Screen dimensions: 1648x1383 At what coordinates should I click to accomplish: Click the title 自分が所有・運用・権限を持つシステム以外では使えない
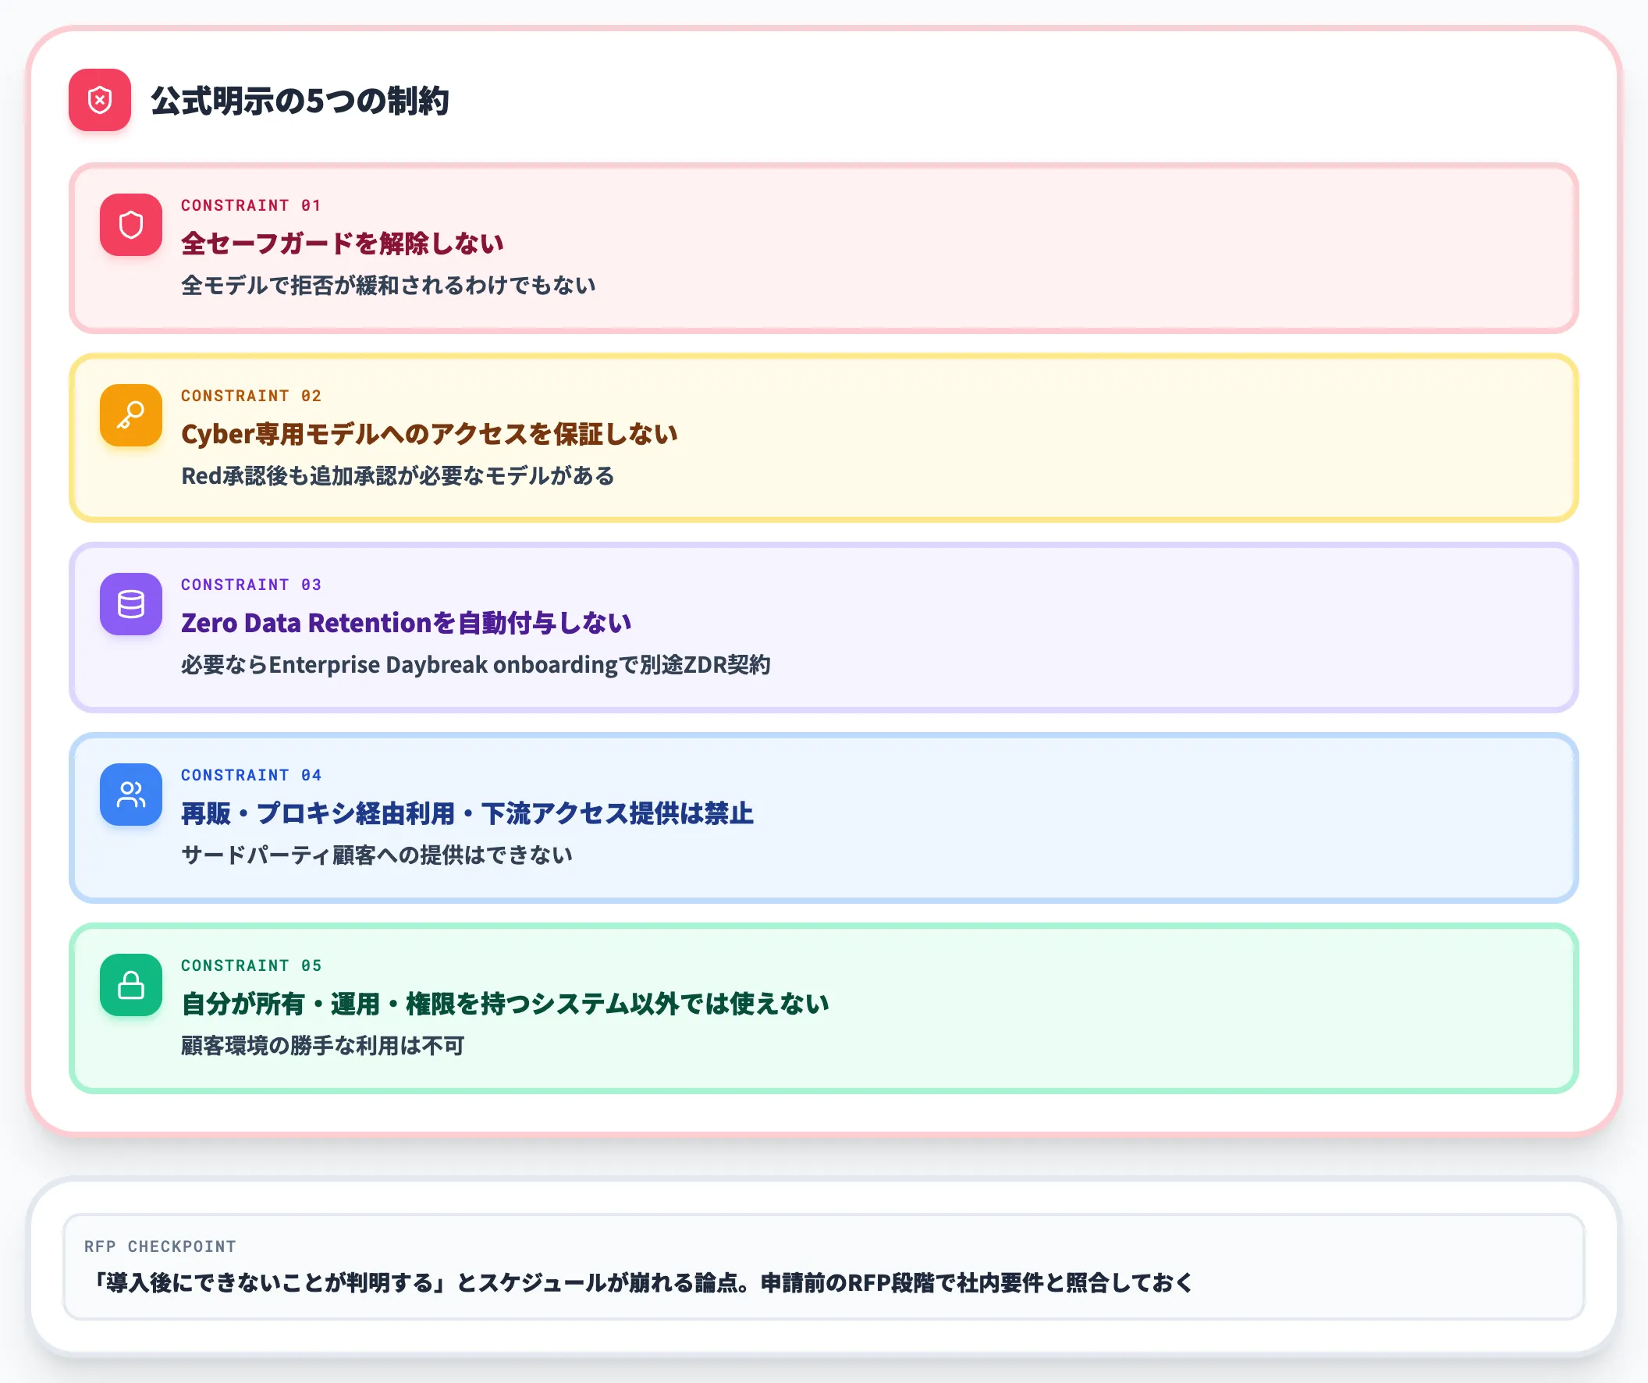(506, 1004)
